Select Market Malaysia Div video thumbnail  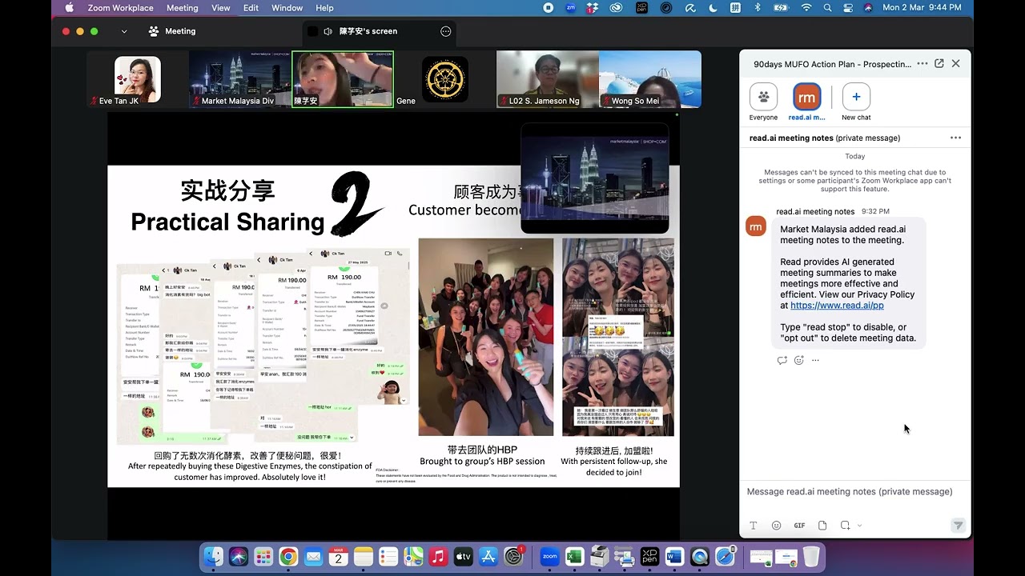(x=240, y=79)
